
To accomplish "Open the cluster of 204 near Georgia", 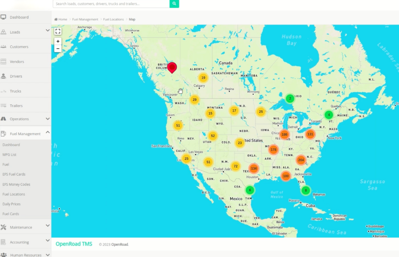I will [301, 160].
